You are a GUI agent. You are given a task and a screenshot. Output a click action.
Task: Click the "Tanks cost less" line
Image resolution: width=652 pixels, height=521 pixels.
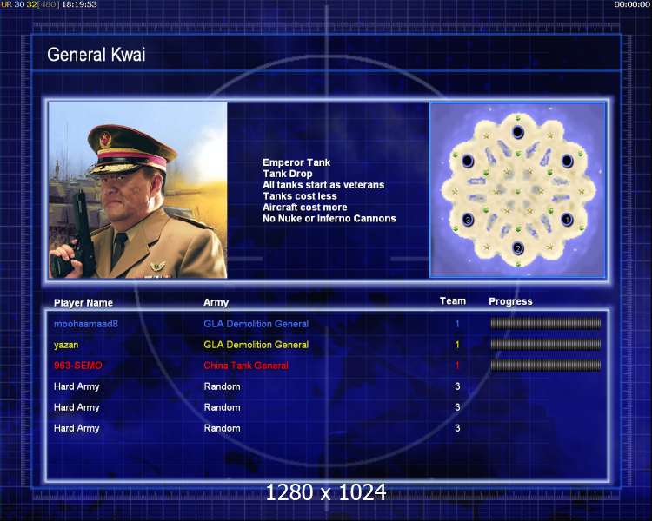[300, 196]
